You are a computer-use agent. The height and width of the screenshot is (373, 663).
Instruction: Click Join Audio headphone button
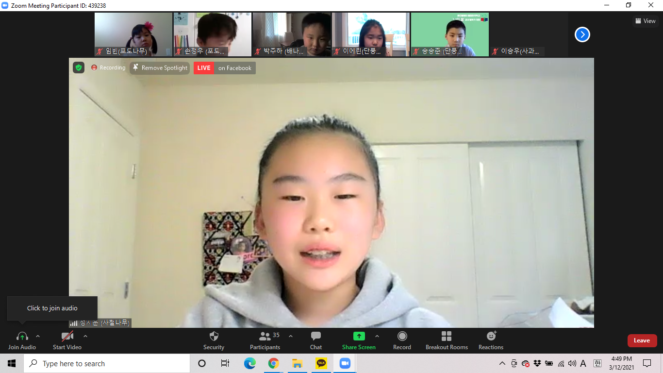[x=22, y=337]
